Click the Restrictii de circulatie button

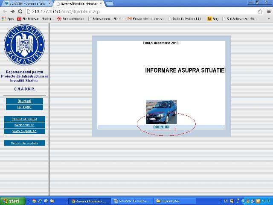tap(24, 143)
